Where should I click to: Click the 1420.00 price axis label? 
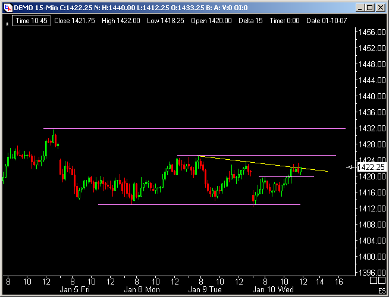[372, 176]
